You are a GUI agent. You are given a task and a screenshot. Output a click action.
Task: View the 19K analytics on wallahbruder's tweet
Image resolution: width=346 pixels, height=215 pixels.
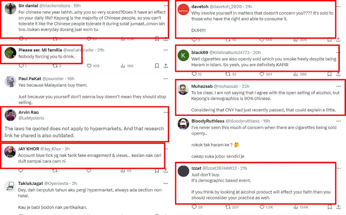[123, 66]
